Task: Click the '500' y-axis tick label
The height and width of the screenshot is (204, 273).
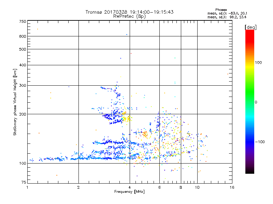Action: (x=23, y=49)
